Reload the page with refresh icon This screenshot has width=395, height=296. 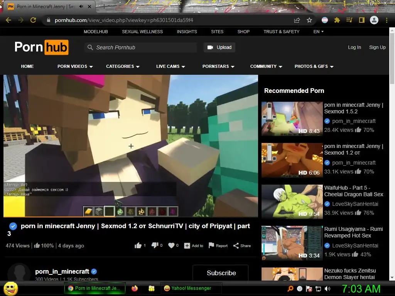(33, 20)
